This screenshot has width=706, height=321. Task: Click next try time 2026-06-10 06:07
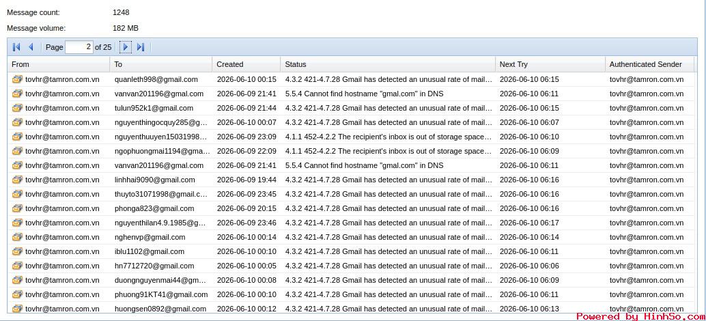click(530, 122)
